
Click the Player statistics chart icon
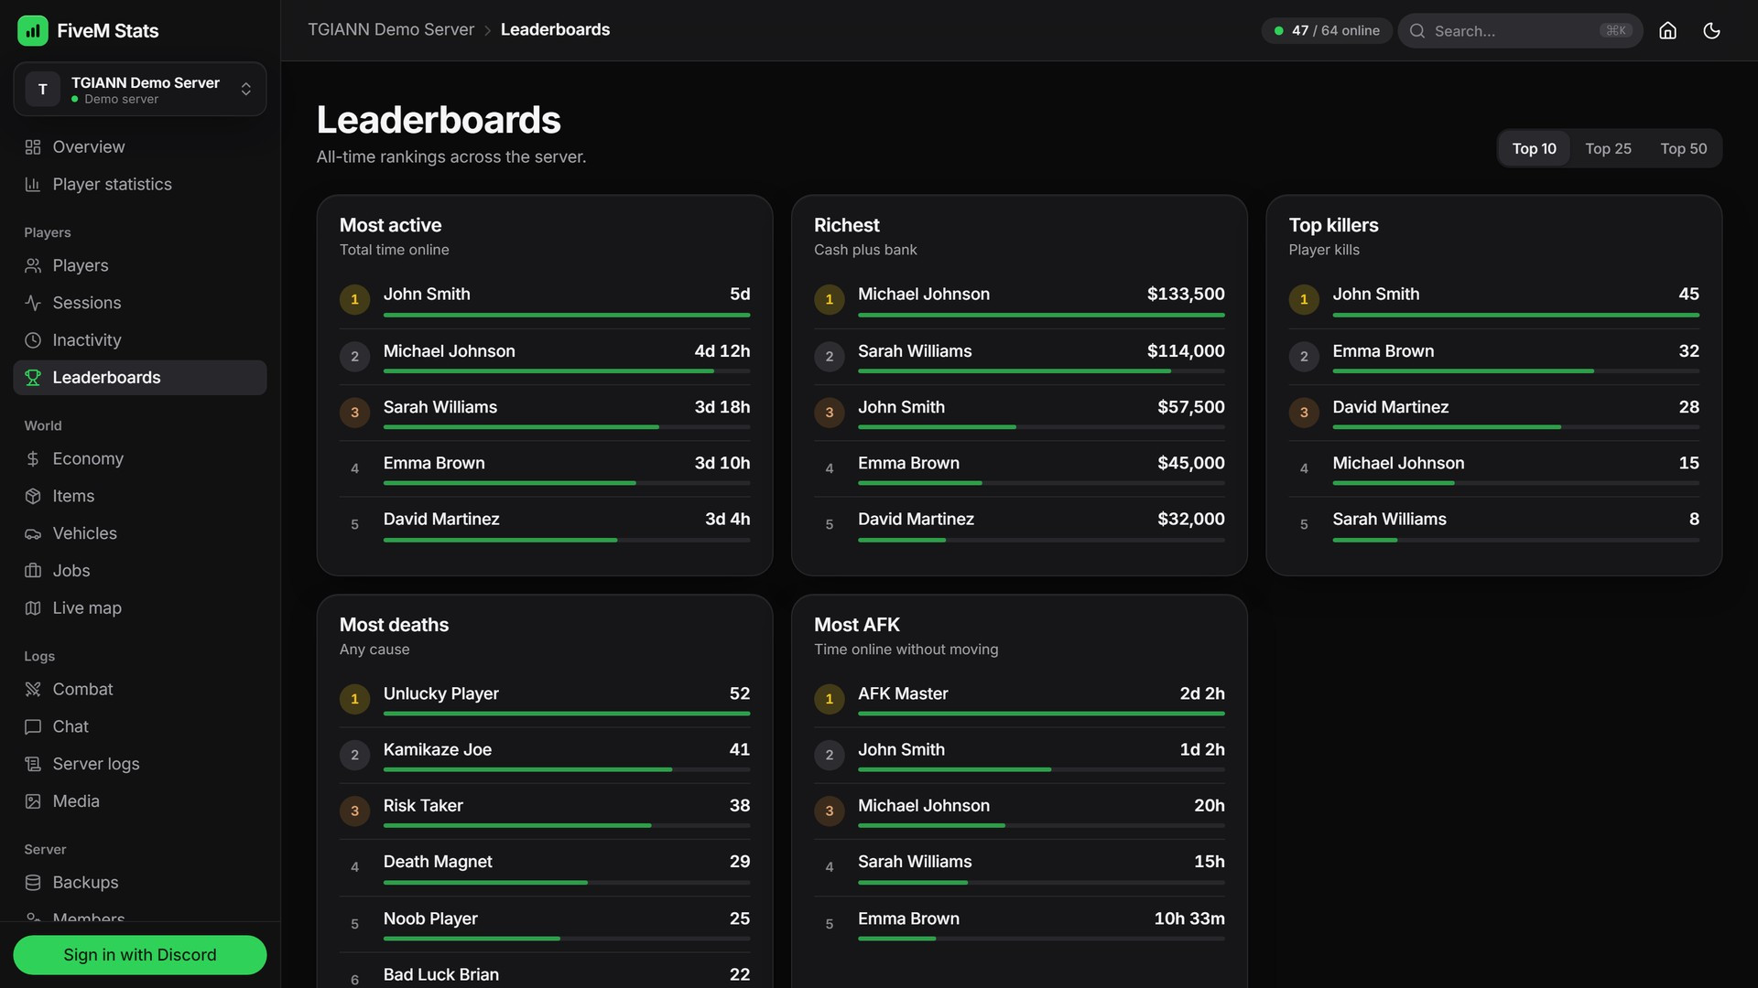click(33, 185)
